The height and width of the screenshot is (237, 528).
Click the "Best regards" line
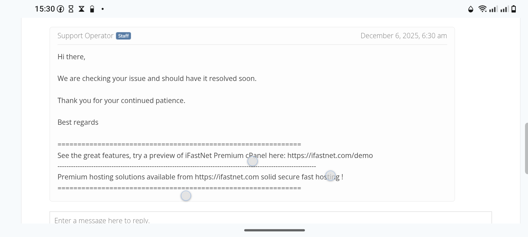[x=78, y=122]
